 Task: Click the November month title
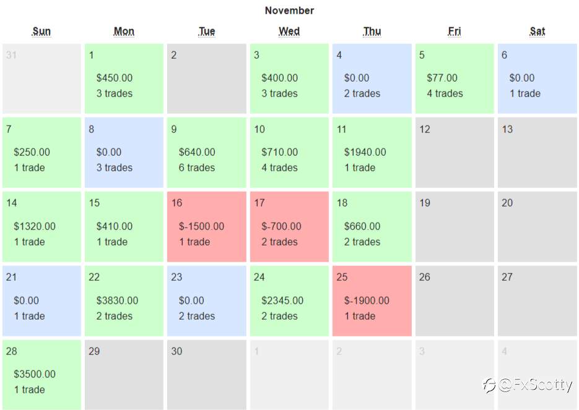[290, 11]
